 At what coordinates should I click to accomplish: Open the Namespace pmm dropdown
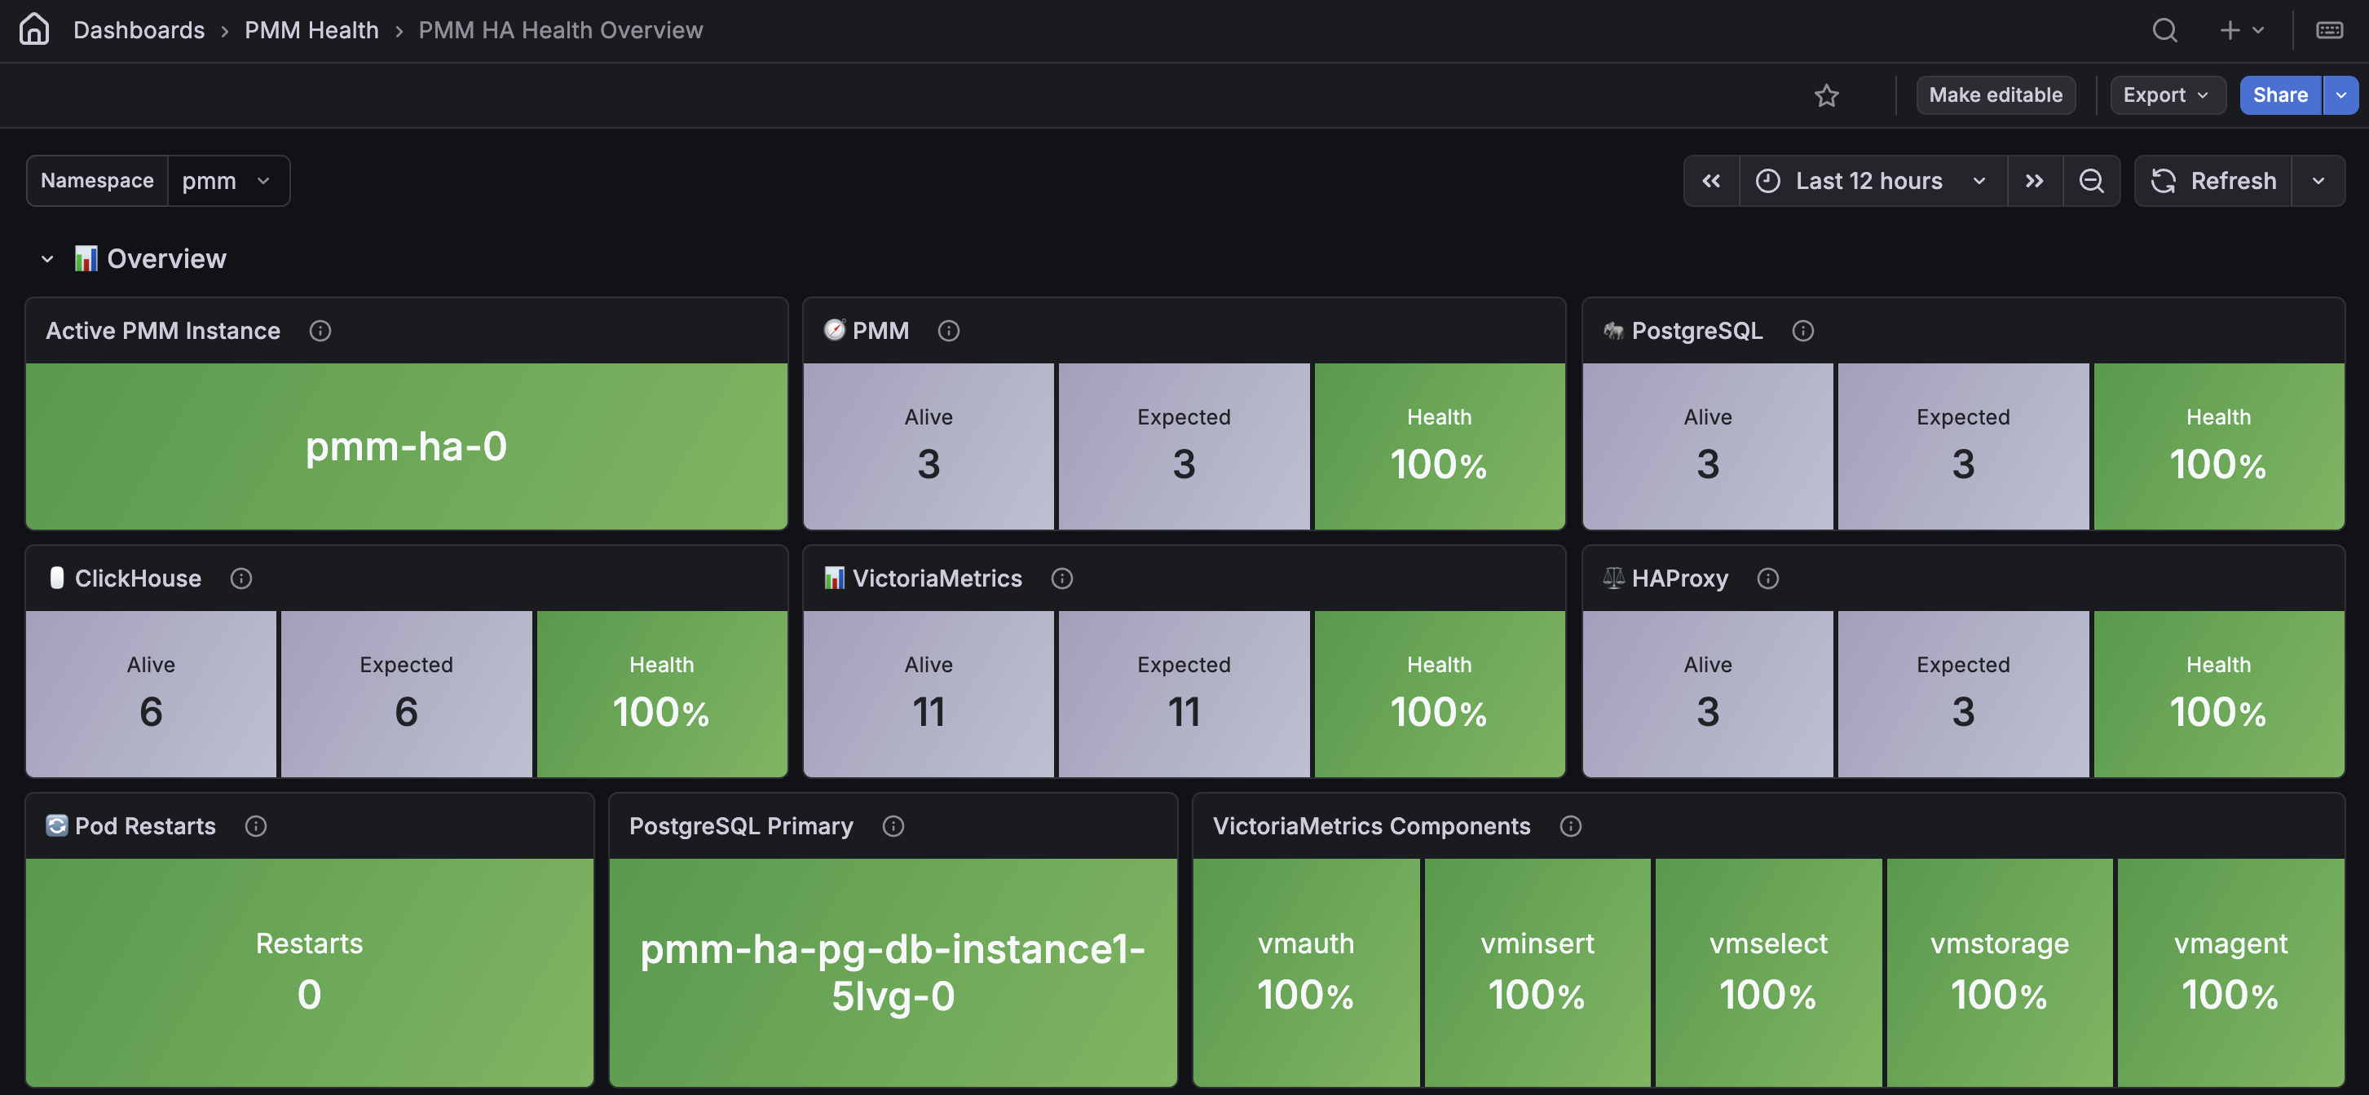(x=227, y=181)
